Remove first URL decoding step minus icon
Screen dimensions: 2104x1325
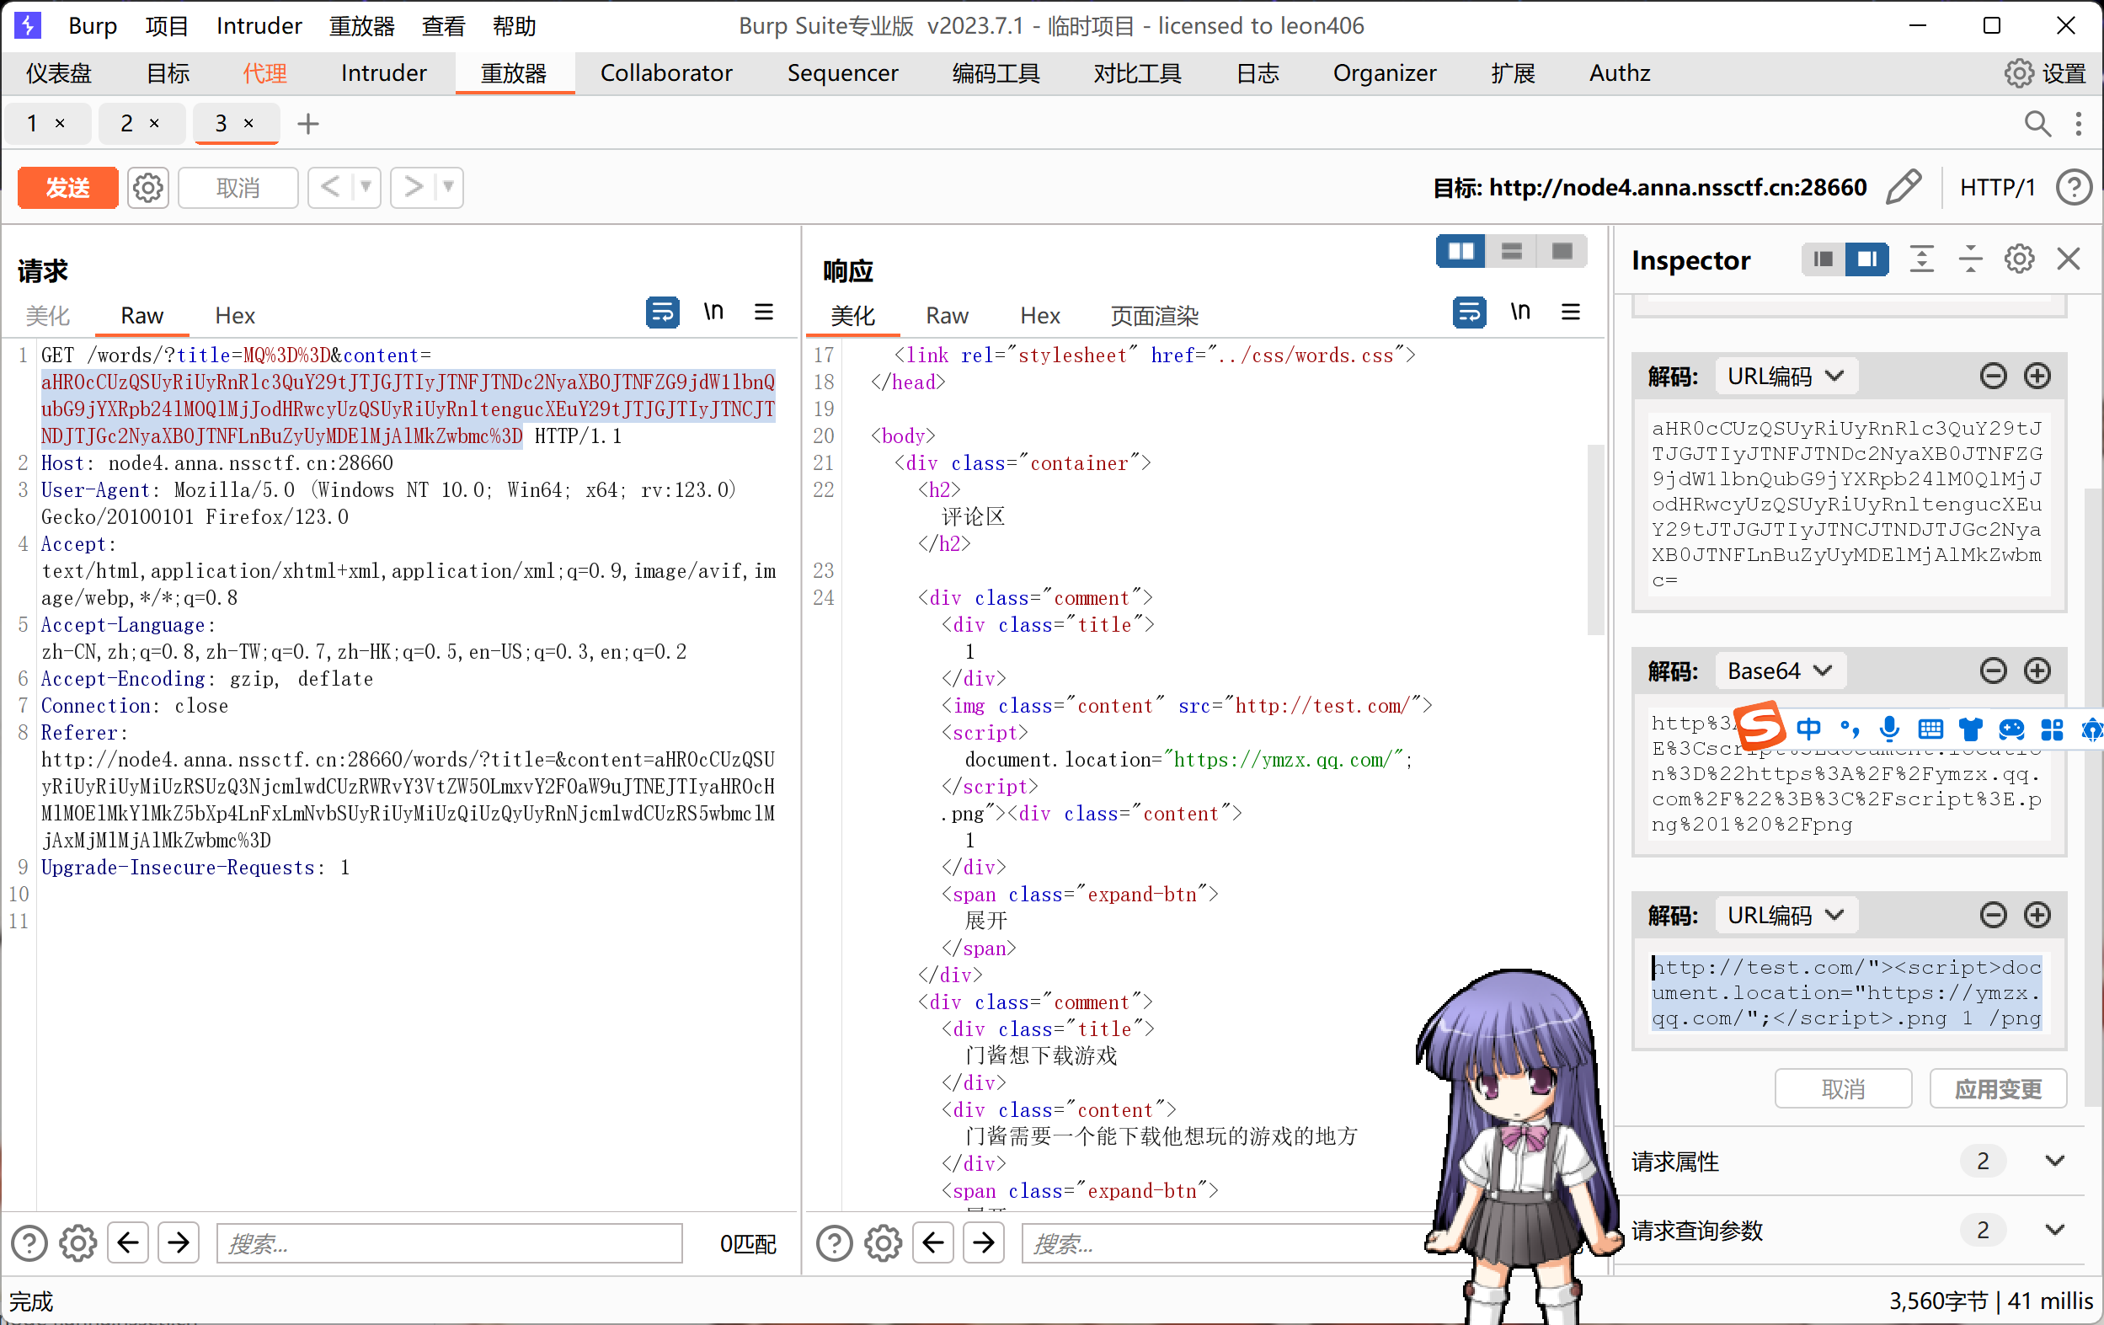point(1993,377)
